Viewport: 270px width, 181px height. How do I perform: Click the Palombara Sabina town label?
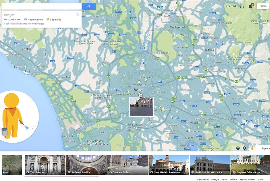222,23
